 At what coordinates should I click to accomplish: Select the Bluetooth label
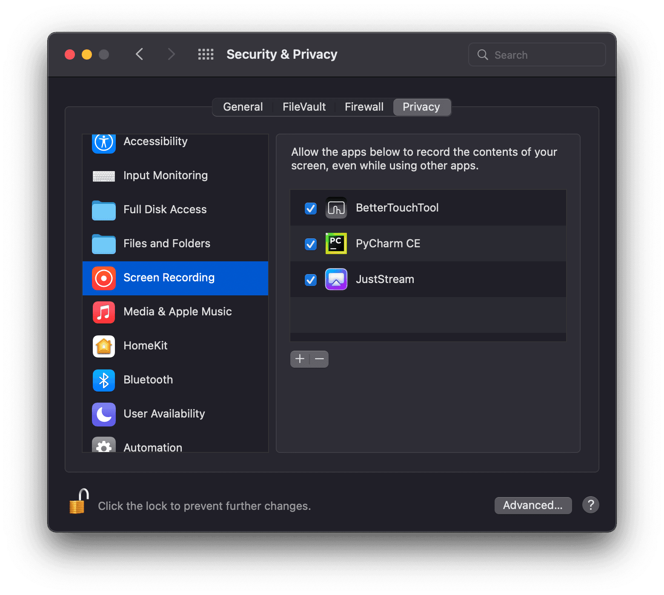coord(148,380)
